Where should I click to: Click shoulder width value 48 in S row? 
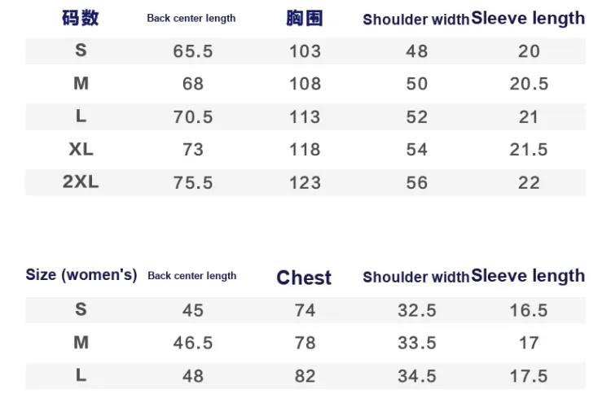(x=417, y=51)
